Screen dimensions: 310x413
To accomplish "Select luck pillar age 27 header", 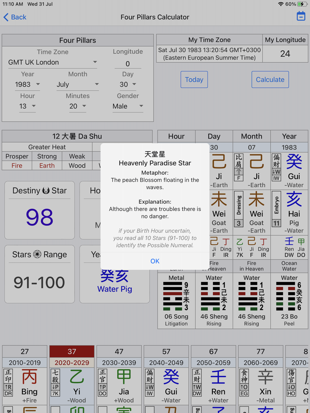I will coord(25,351).
